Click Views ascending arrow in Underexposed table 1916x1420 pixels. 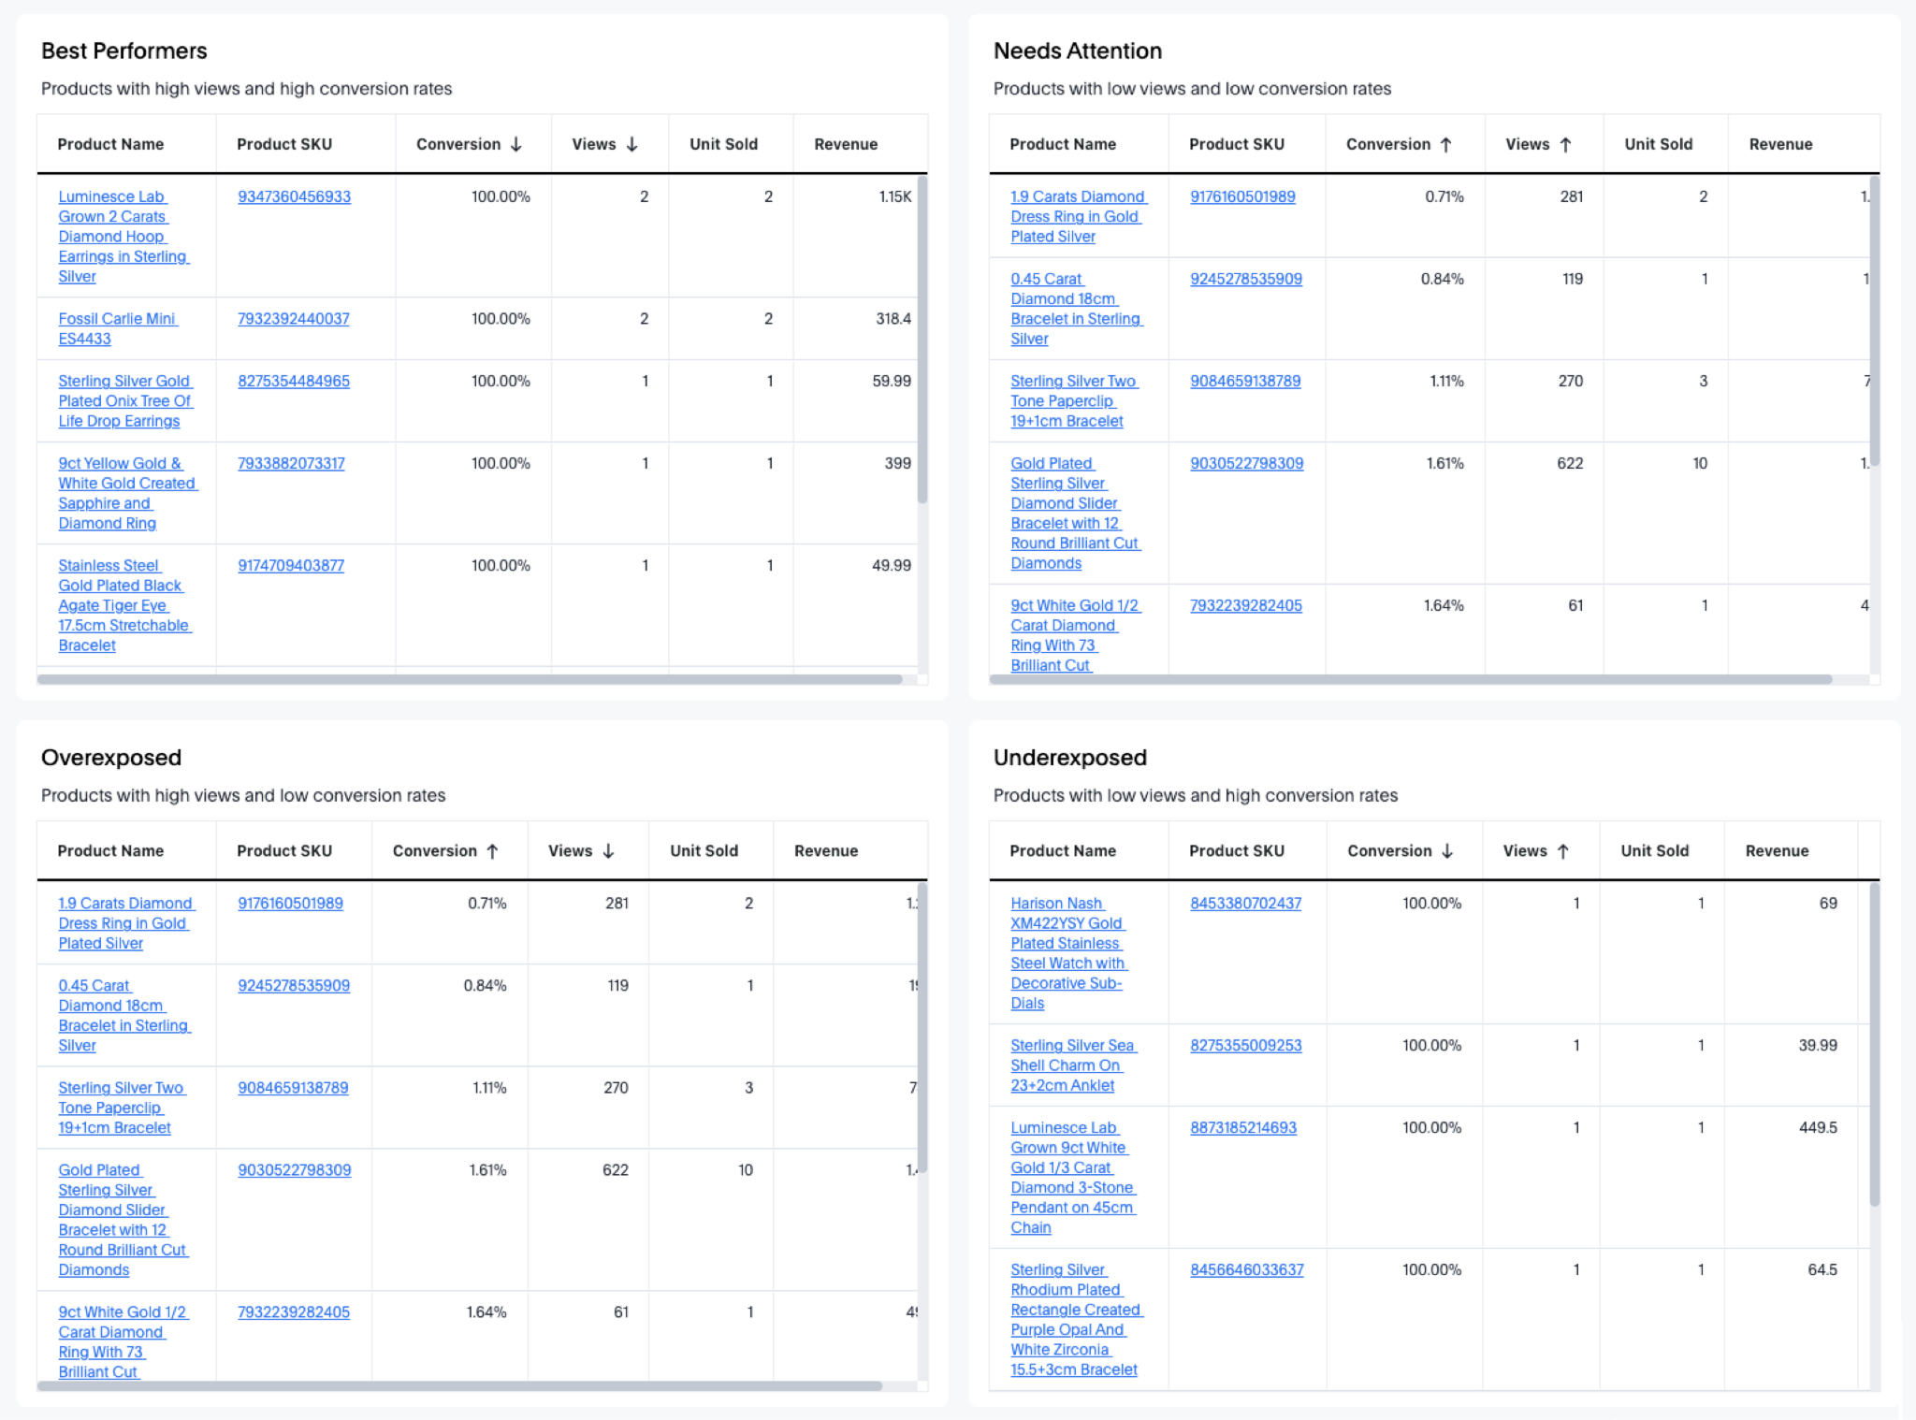(1562, 850)
